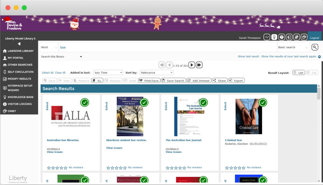Open the Sort by Relevance dropdown
The width and height of the screenshot is (323, 185).
[x=156, y=73]
